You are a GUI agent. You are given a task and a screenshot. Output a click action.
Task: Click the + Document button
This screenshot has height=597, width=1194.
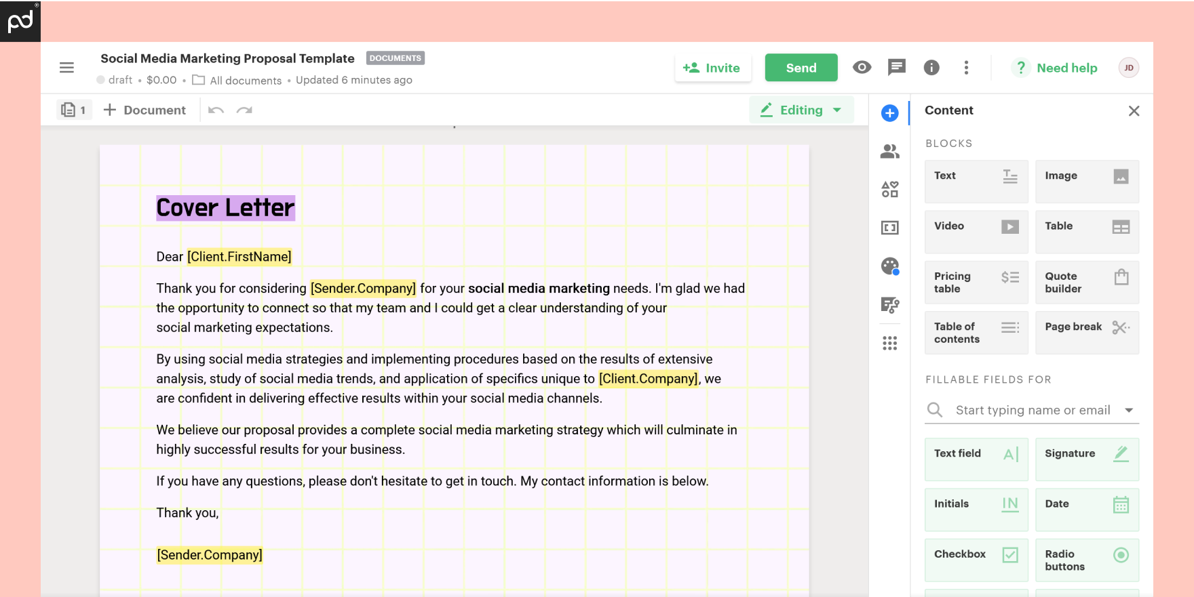(x=145, y=110)
